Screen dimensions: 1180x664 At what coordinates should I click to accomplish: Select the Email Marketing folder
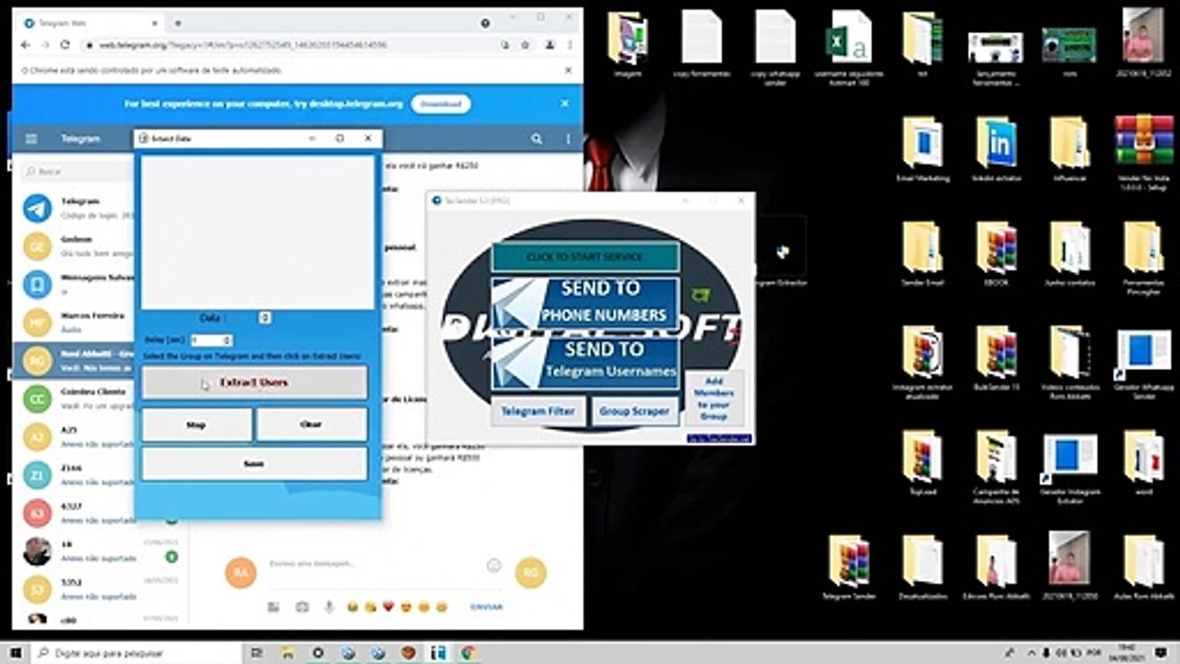pyautogui.click(x=922, y=148)
